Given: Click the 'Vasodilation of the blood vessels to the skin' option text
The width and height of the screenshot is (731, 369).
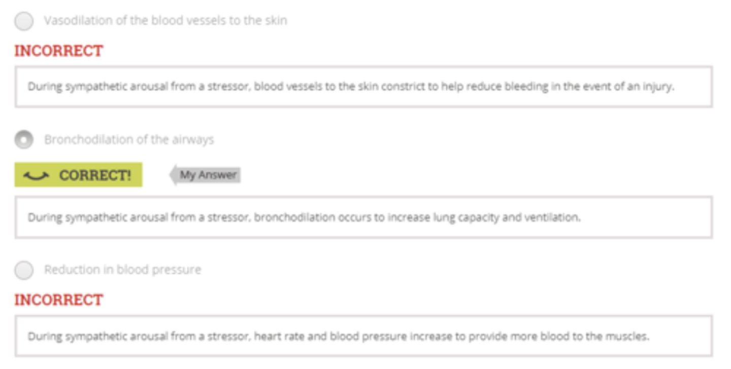Looking at the screenshot, I should (165, 21).
